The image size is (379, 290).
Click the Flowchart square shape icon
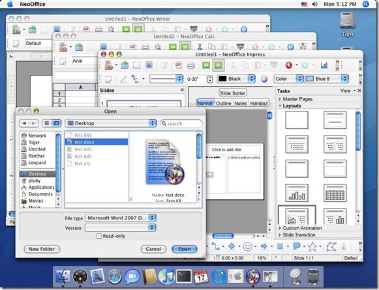pyautogui.click(x=280, y=246)
